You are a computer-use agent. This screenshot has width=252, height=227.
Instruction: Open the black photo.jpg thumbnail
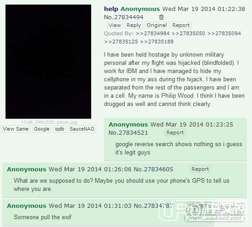tap(48, 62)
